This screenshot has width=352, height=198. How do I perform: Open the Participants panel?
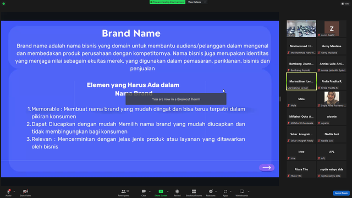[x=124, y=193]
